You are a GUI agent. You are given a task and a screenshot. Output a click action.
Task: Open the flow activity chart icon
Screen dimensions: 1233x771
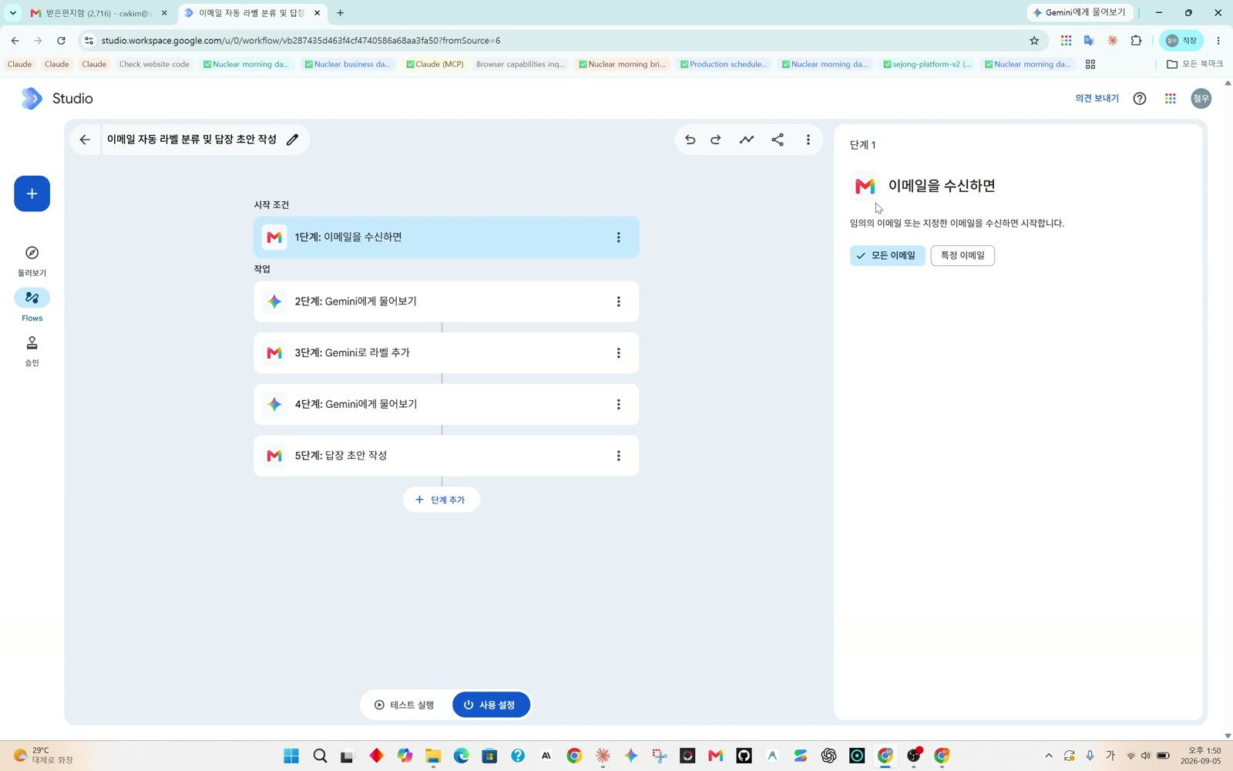pos(747,140)
